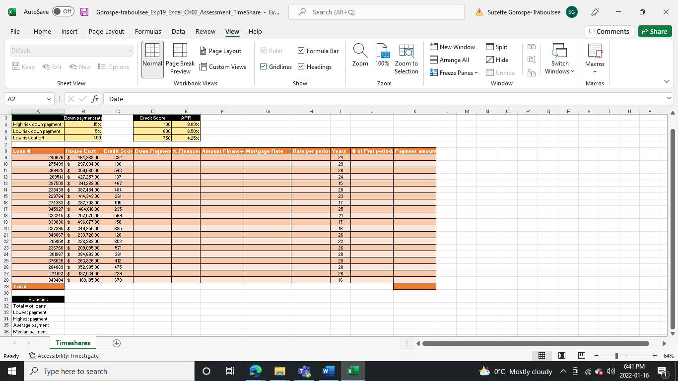Image resolution: width=678 pixels, height=381 pixels.
Task: Expand the Name Box dropdown
Action: 48,99
